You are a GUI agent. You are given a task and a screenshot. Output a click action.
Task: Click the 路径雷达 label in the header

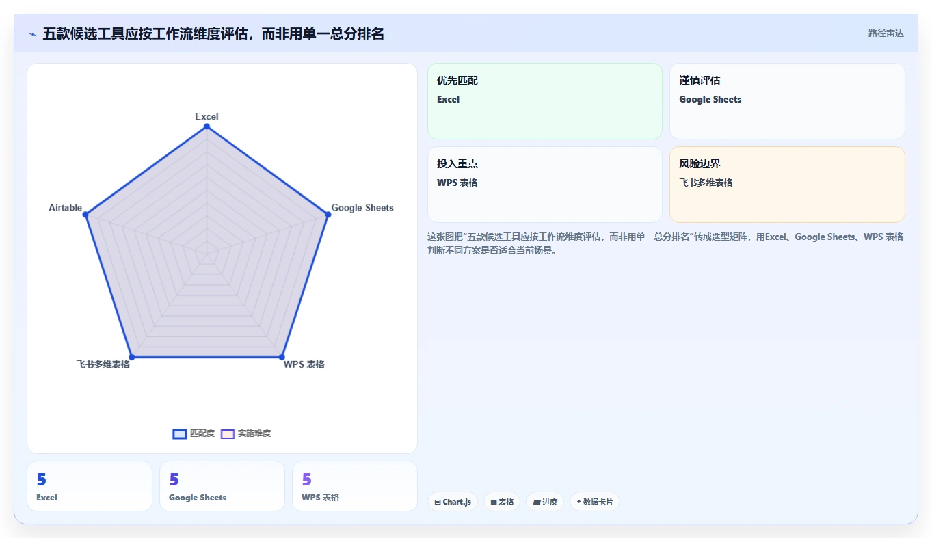click(886, 33)
